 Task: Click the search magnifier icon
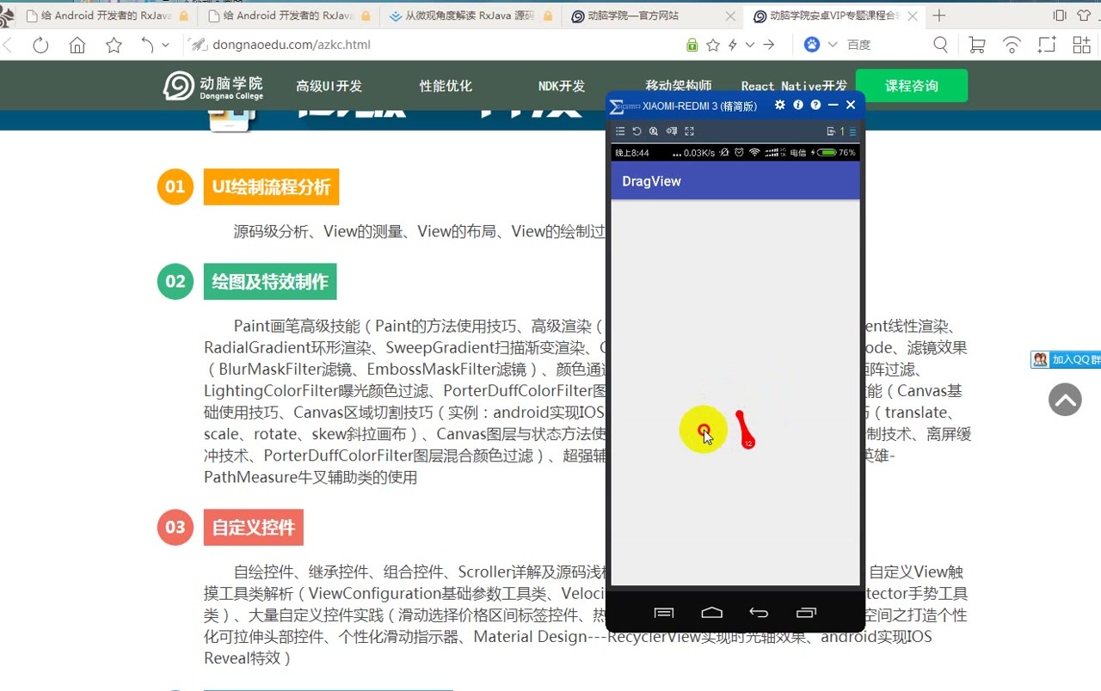pyautogui.click(x=941, y=45)
